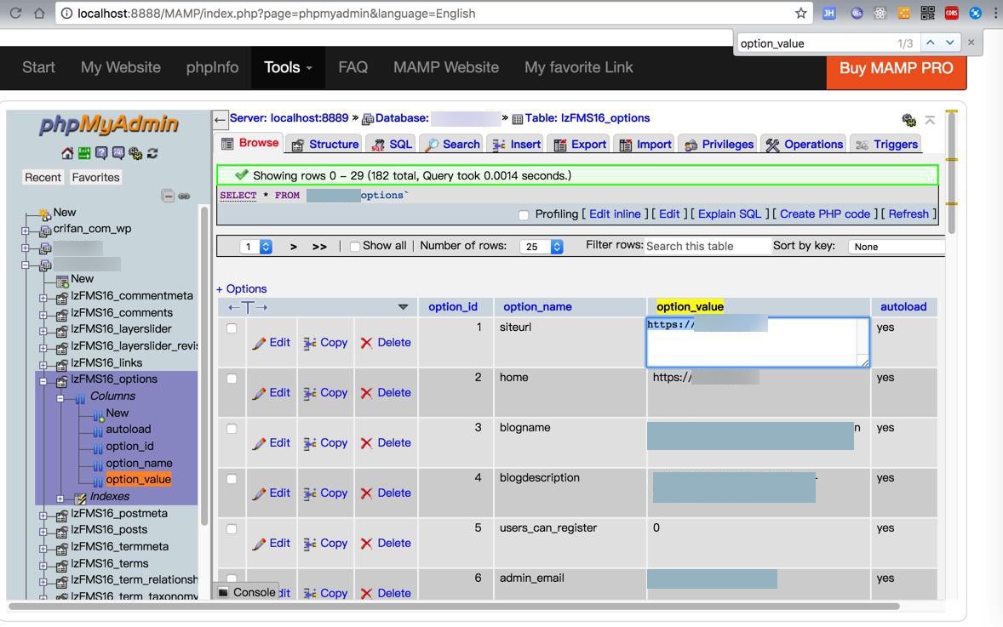Open the Export tab

click(580, 145)
